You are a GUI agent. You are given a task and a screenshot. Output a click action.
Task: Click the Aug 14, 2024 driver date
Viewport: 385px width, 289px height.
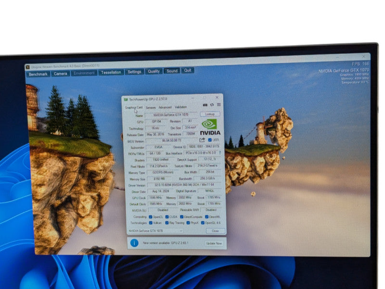160,191
